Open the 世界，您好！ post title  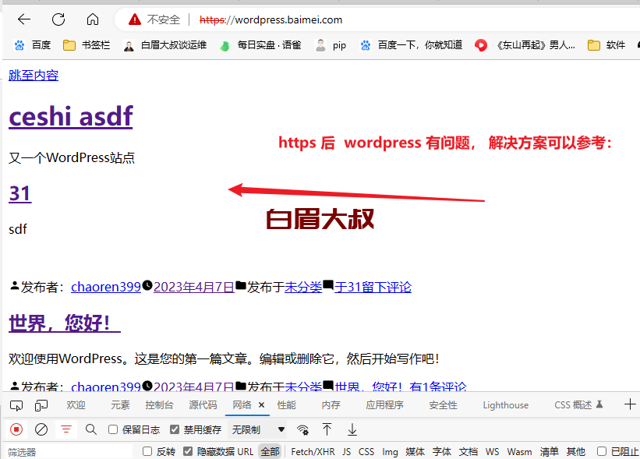pos(65,323)
